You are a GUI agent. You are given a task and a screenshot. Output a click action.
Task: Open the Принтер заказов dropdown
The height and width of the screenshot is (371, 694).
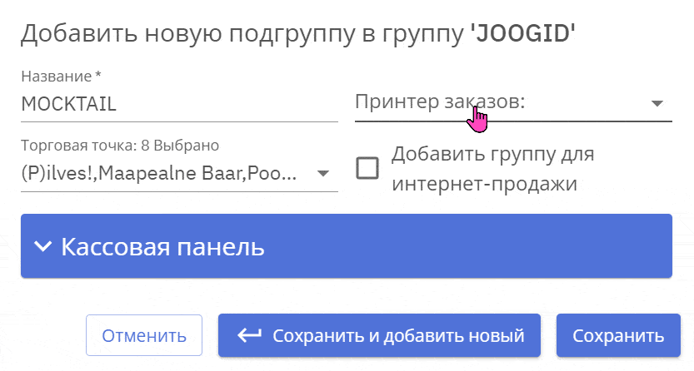click(x=512, y=103)
